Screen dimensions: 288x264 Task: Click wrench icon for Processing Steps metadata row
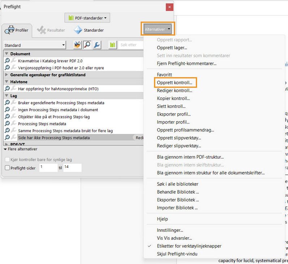(14, 123)
